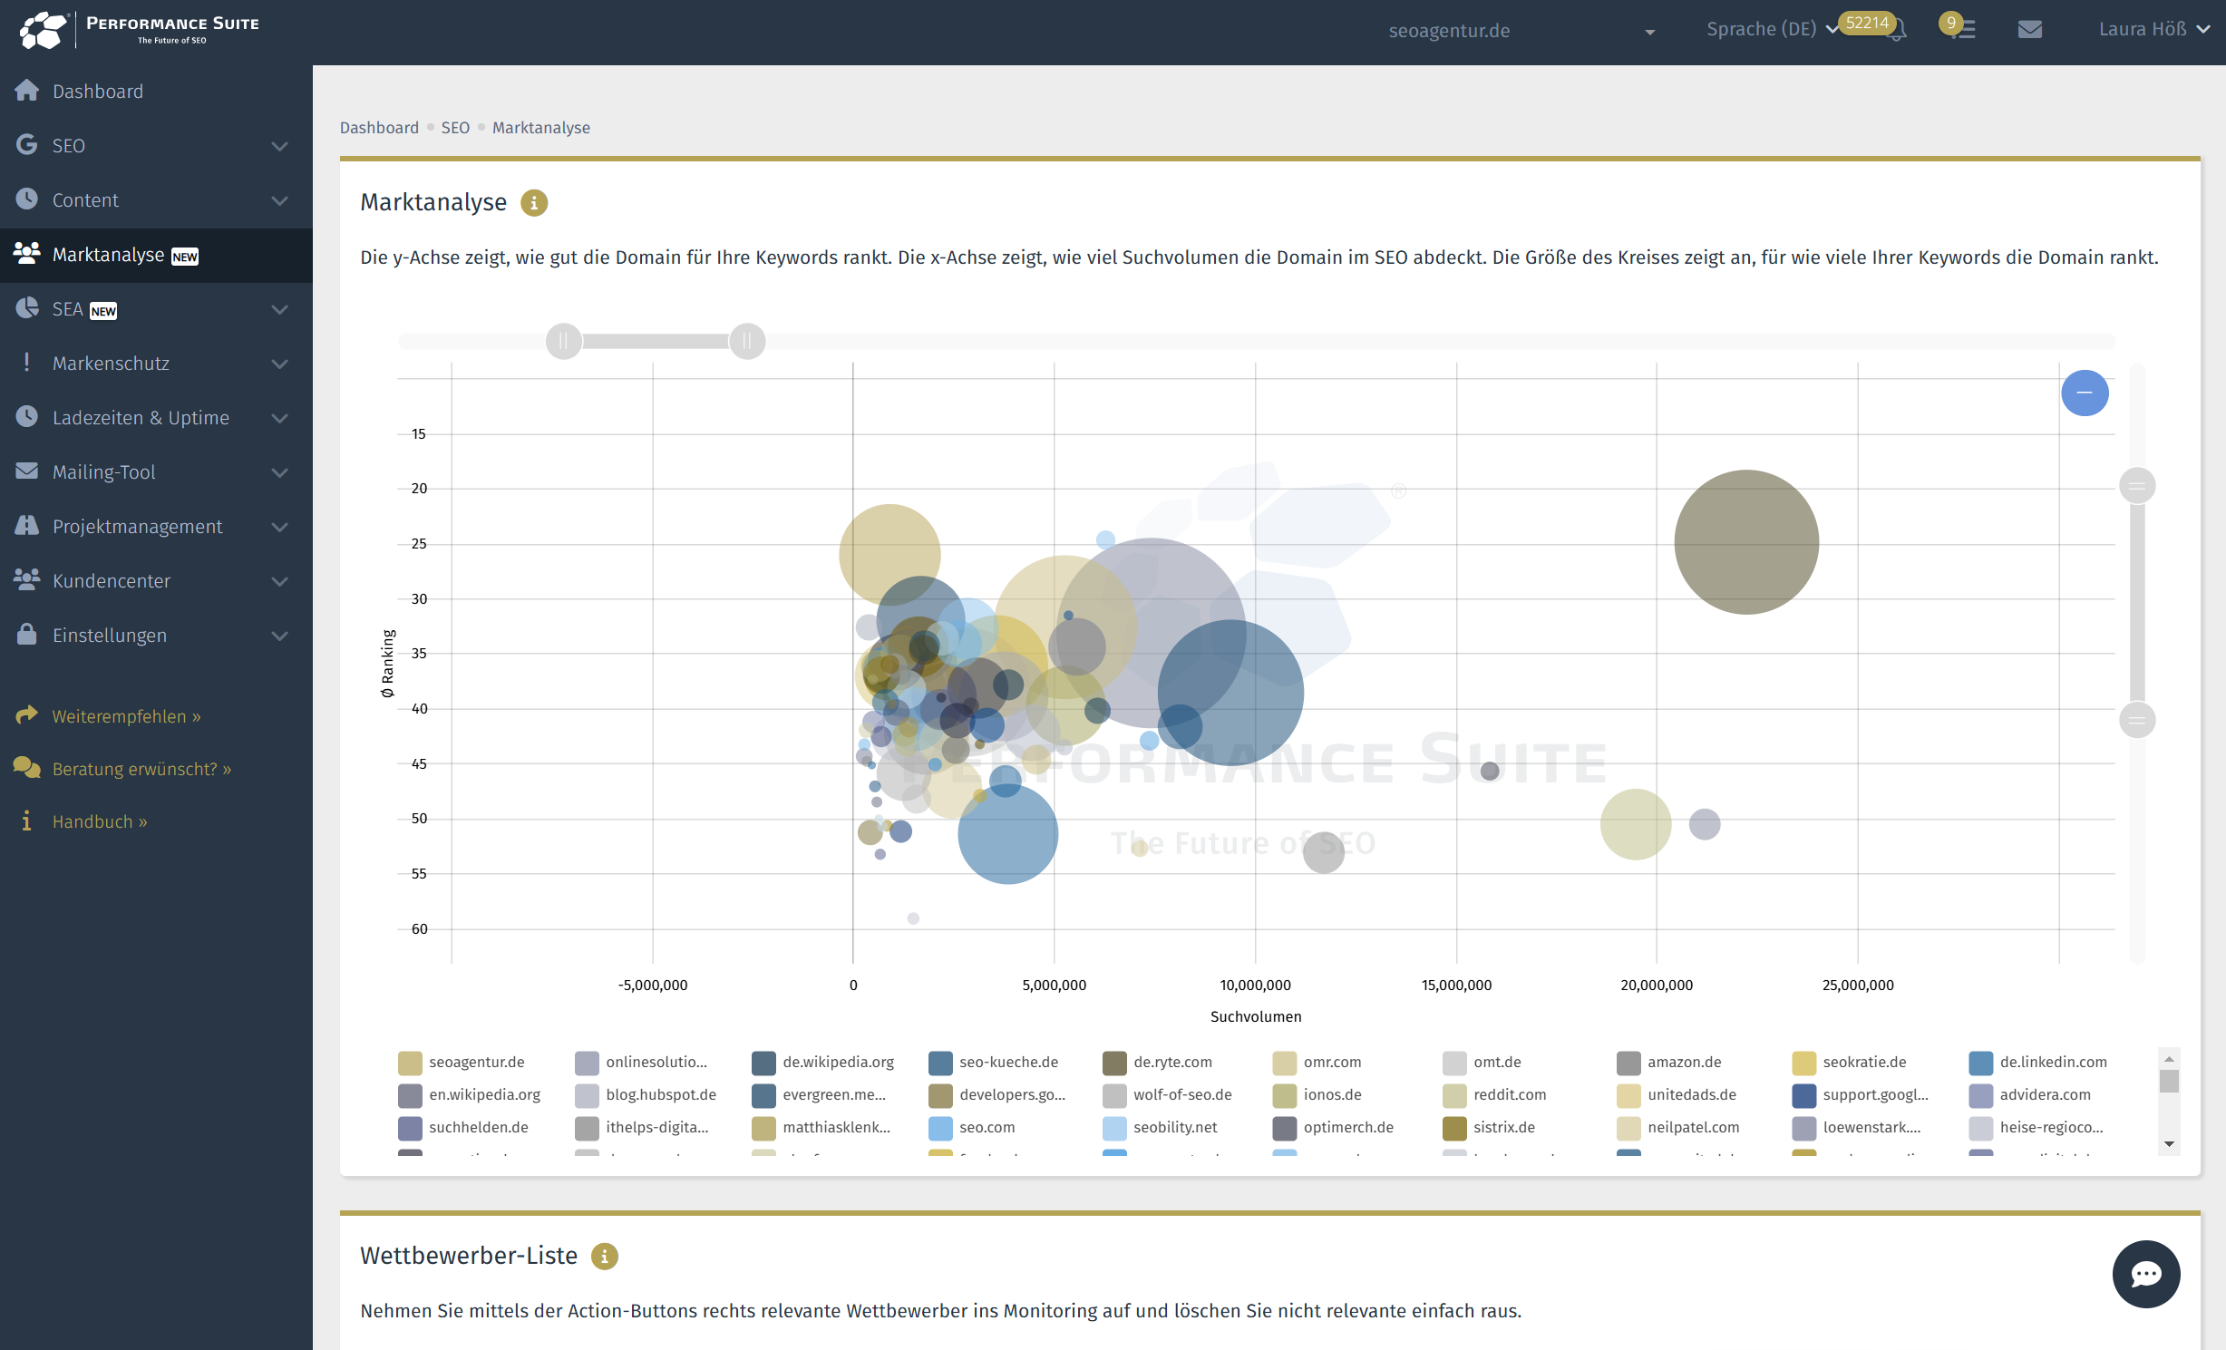Click the notifications bell icon
Screen dimensions: 2226x1350
pos(1897,32)
